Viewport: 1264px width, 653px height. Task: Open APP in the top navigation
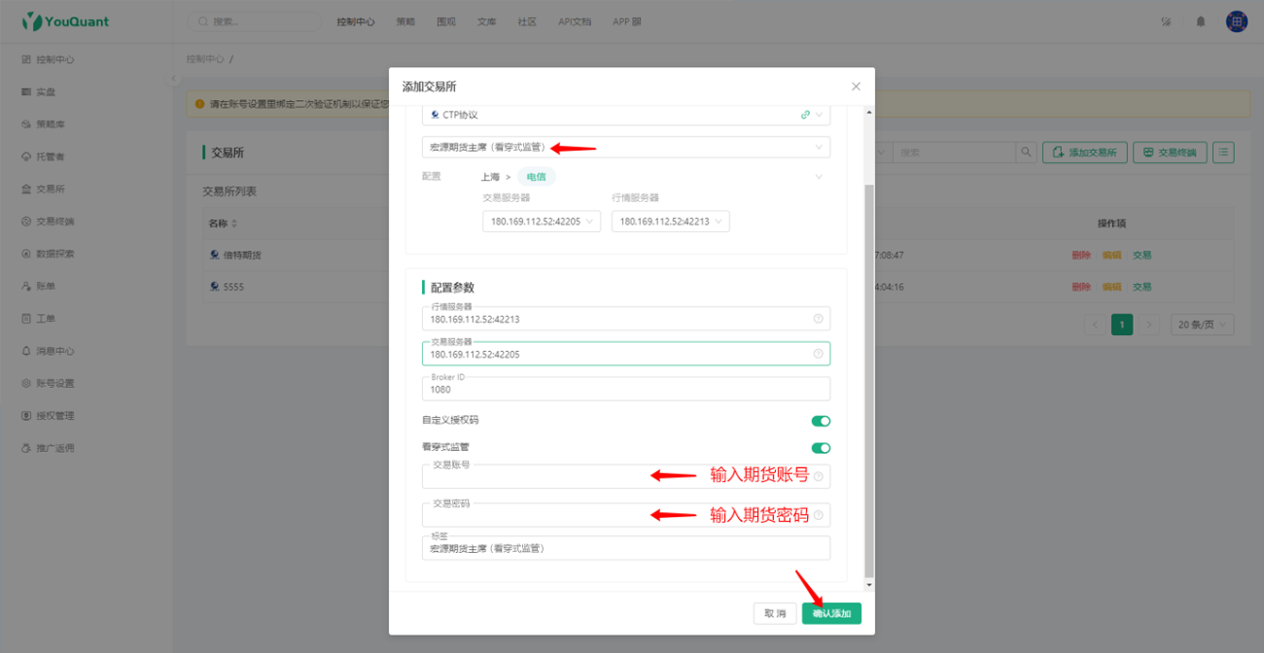pyautogui.click(x=627, y=21)
